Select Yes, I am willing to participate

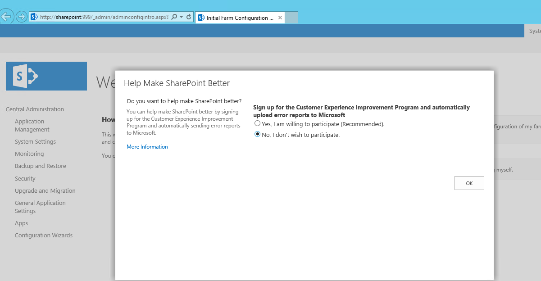click(x=258, y=123)
